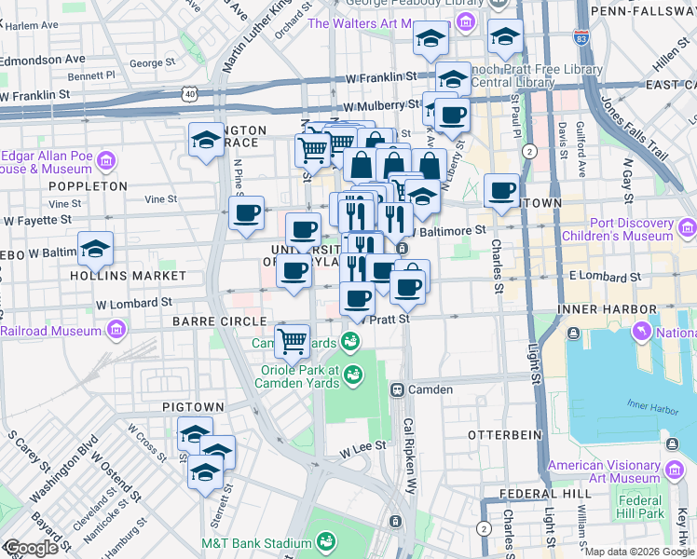The height and width of the screenshot is (559, 697).
Task: Click the Cal Ripken Wy street label
Action: [409, 456]
